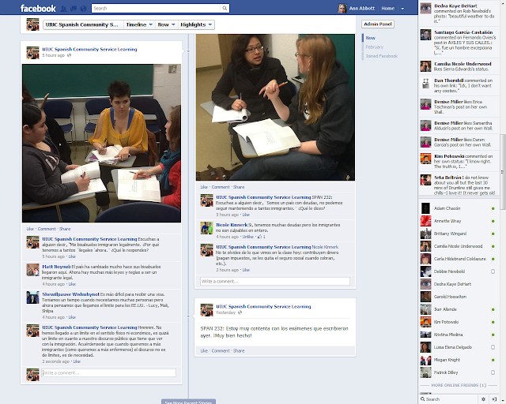
Task: Click the search magnifier button
Action: click(x=225, y=9)
